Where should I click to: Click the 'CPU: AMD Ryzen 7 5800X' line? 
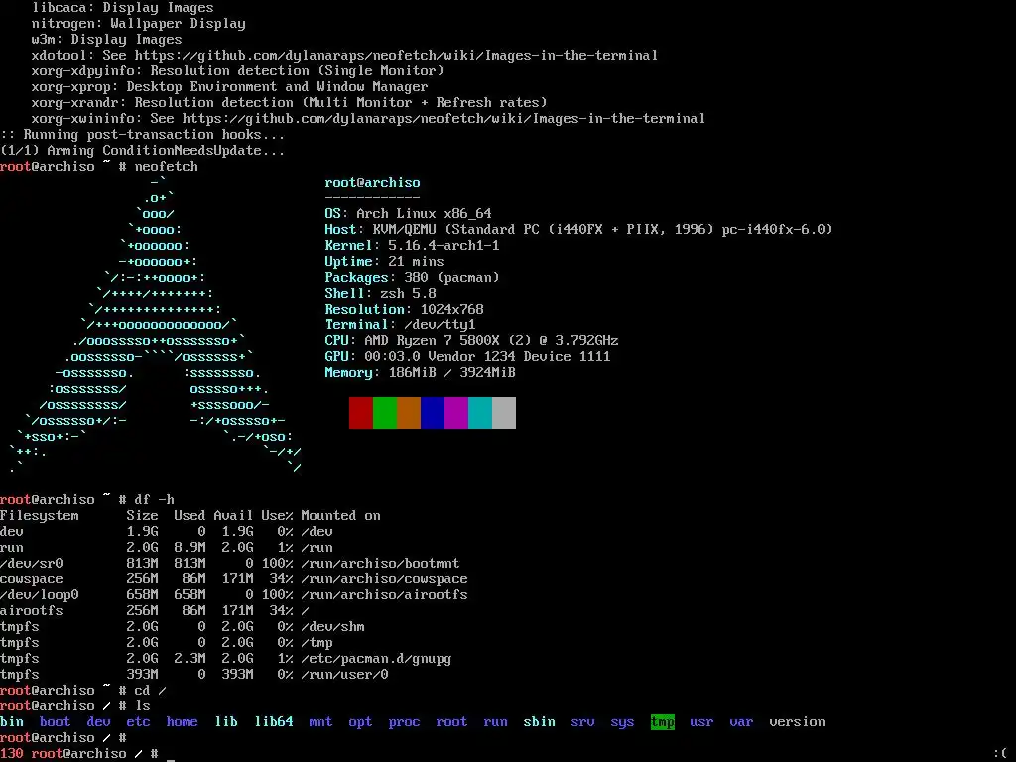click(471, 341)
